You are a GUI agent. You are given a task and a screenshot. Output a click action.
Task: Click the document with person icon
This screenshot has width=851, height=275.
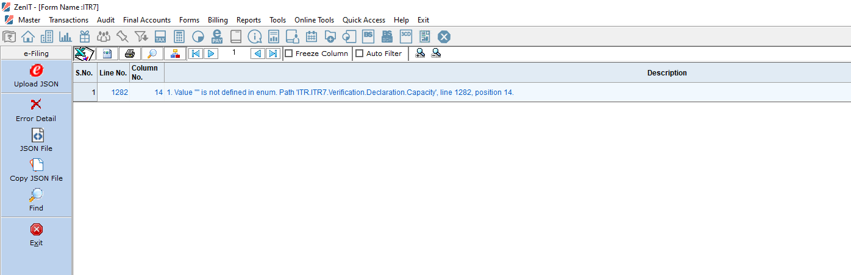tap(293, 37)
